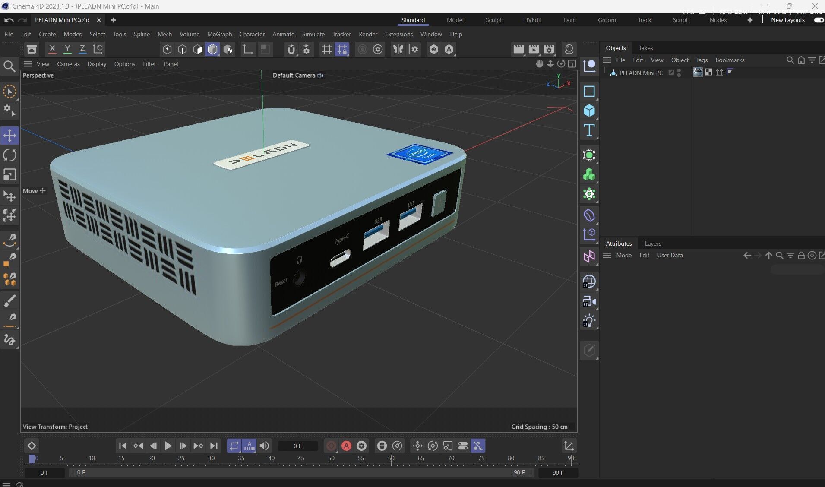825x487 pixels.
Task: Open the viewport Filter menu
Action: [149, 64]
